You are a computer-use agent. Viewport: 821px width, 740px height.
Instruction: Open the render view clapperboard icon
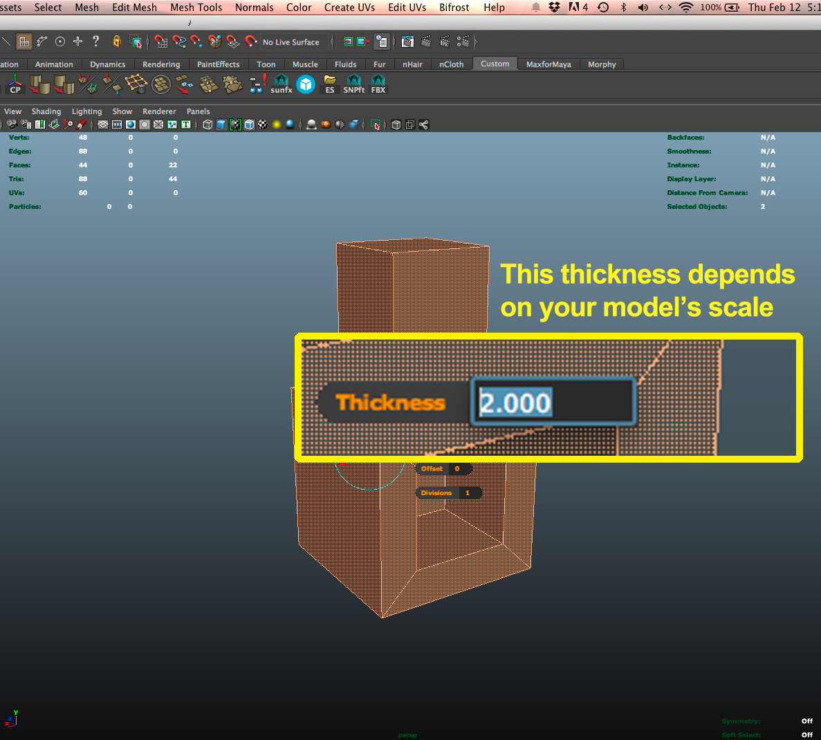click(x=407, y=41)
